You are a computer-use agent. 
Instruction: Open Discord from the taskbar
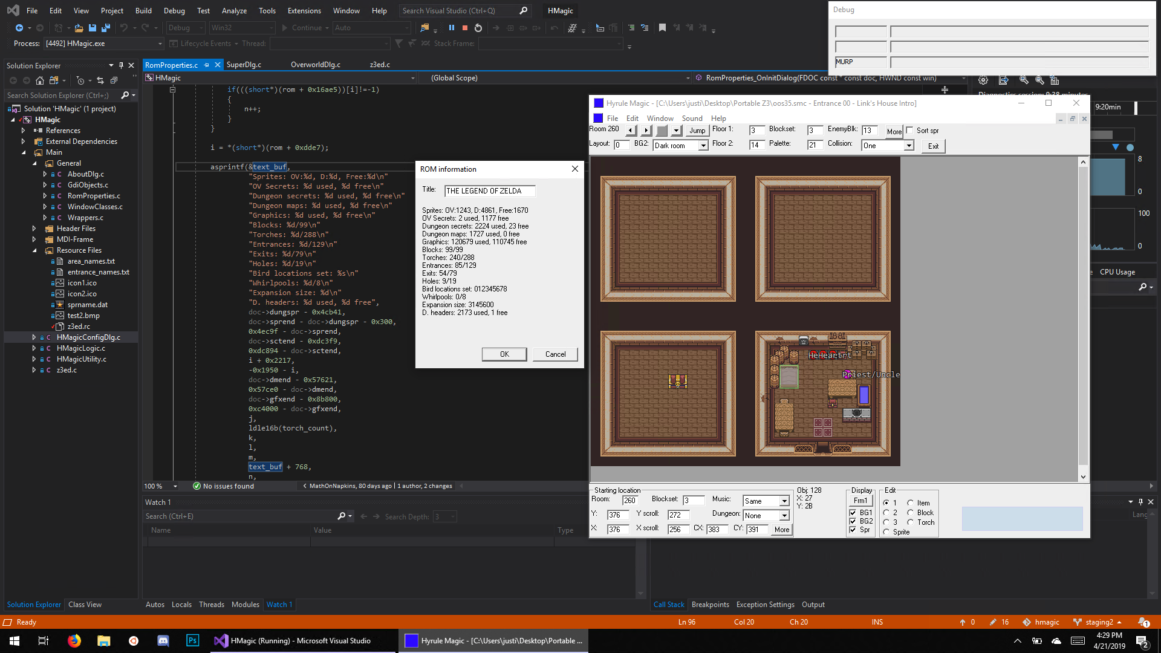point(163,641)
